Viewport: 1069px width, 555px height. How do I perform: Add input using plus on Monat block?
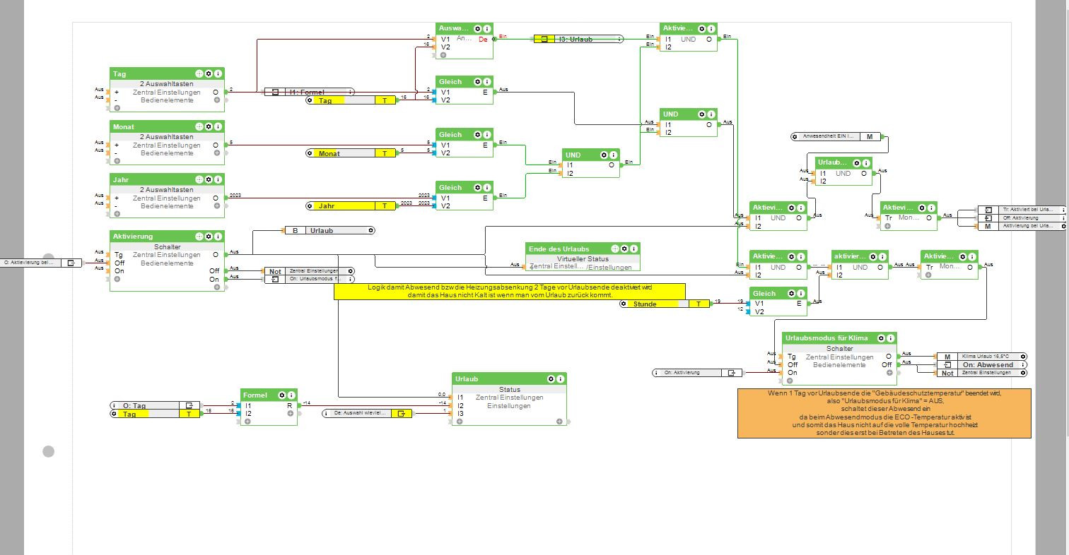117,161
